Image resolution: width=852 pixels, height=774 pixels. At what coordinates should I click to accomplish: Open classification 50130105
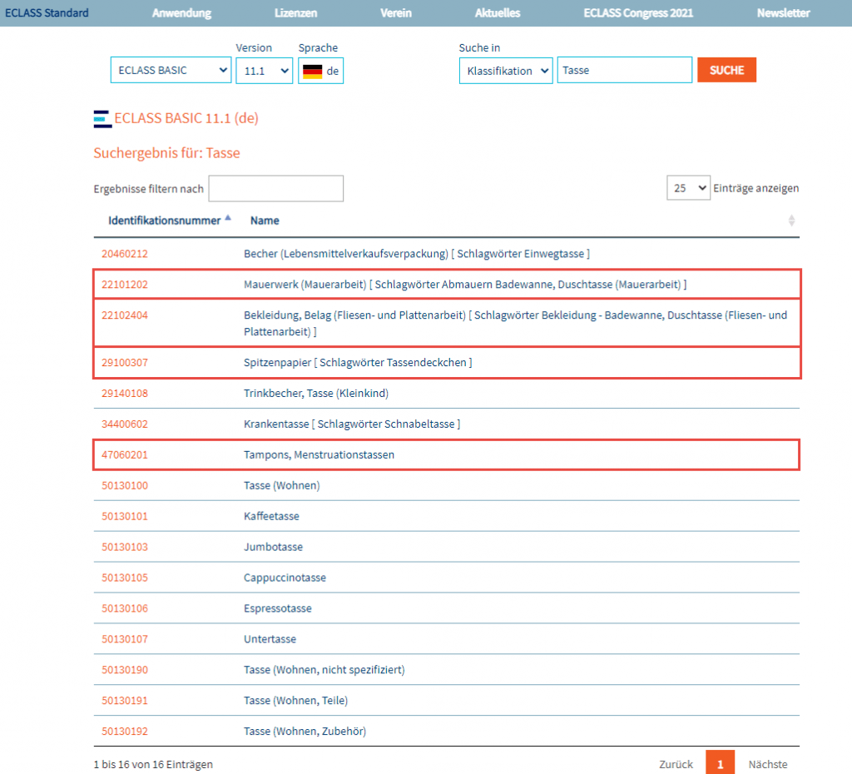coord(125,578)
